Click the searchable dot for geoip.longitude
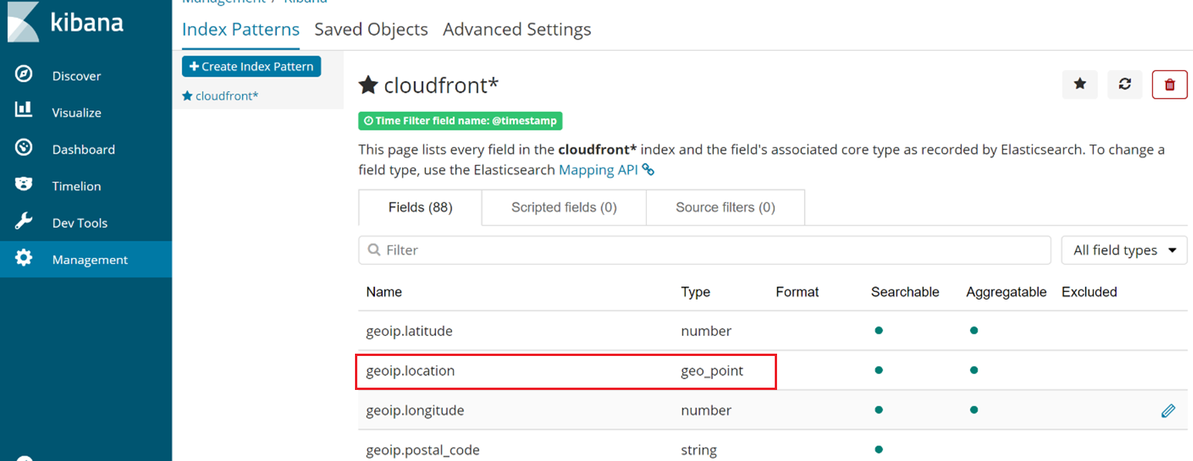The height and width of the screenshot is (461, 1193). click(x=878, y=410)
